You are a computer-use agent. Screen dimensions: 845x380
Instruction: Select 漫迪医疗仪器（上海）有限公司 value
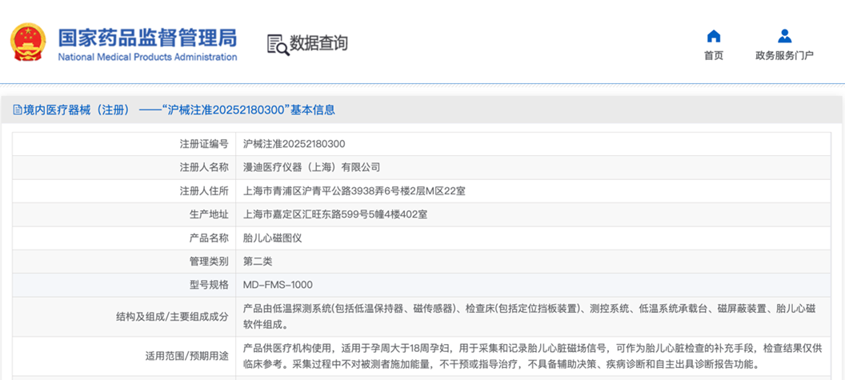click(x=311, y=168)
